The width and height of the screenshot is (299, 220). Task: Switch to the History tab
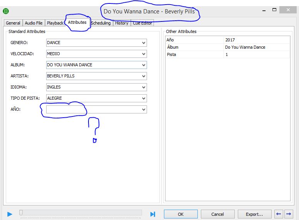coord(122,23)
